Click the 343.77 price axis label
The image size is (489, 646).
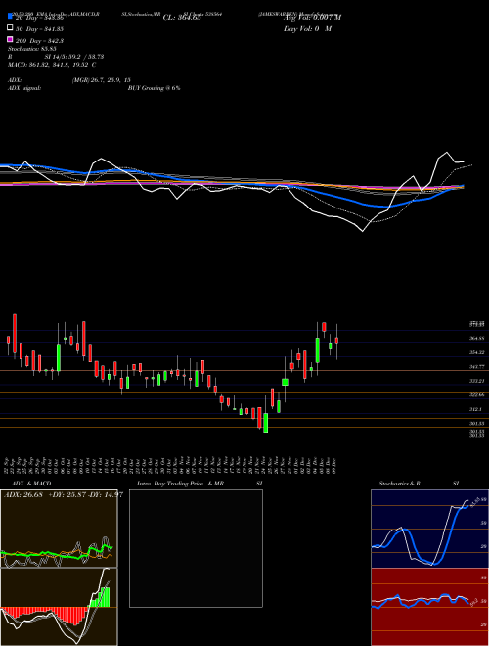click(x=477, y=366)
